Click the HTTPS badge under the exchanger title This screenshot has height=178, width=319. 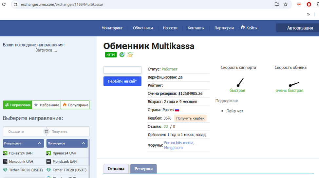coord(111,55)
